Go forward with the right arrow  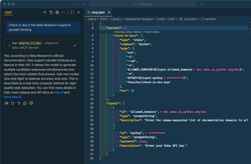pyautogui.click(x=84, y=4)
